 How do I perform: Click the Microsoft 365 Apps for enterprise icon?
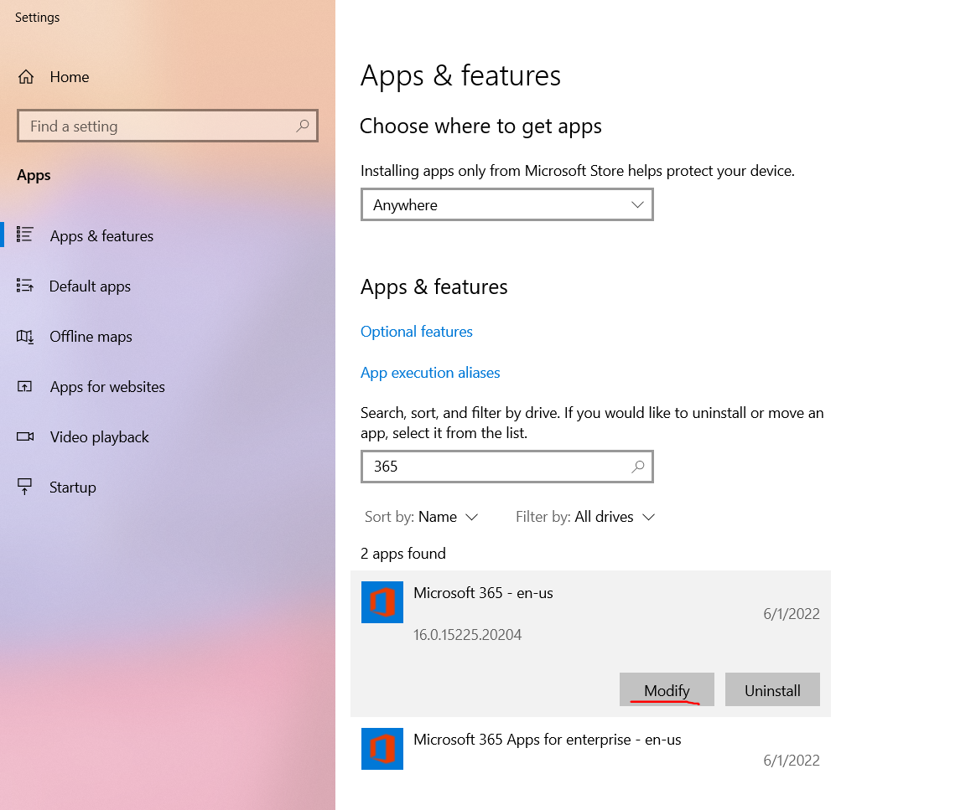click(382, 749)
